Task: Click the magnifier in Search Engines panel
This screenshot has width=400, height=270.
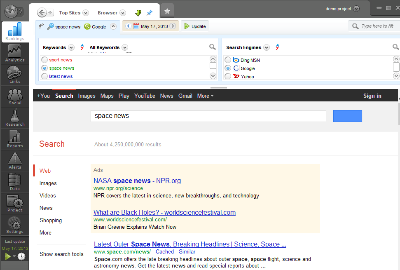Action: point(395,47)
